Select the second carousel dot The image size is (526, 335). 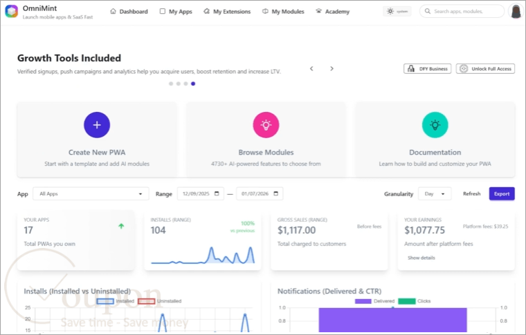click(179, 84)
